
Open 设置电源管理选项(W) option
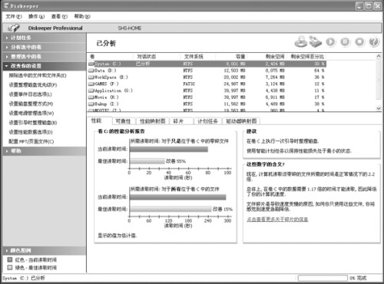31,113
